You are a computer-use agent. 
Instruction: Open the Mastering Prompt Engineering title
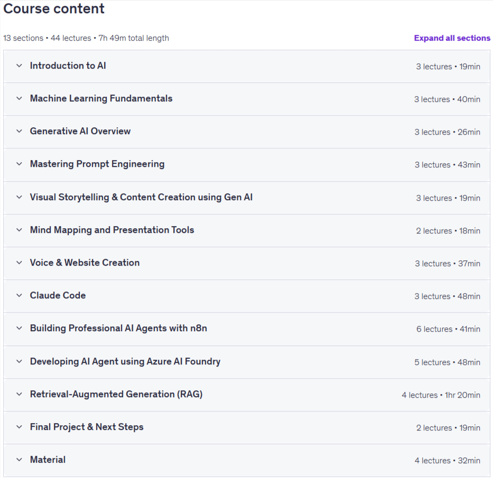pos(97,164)
